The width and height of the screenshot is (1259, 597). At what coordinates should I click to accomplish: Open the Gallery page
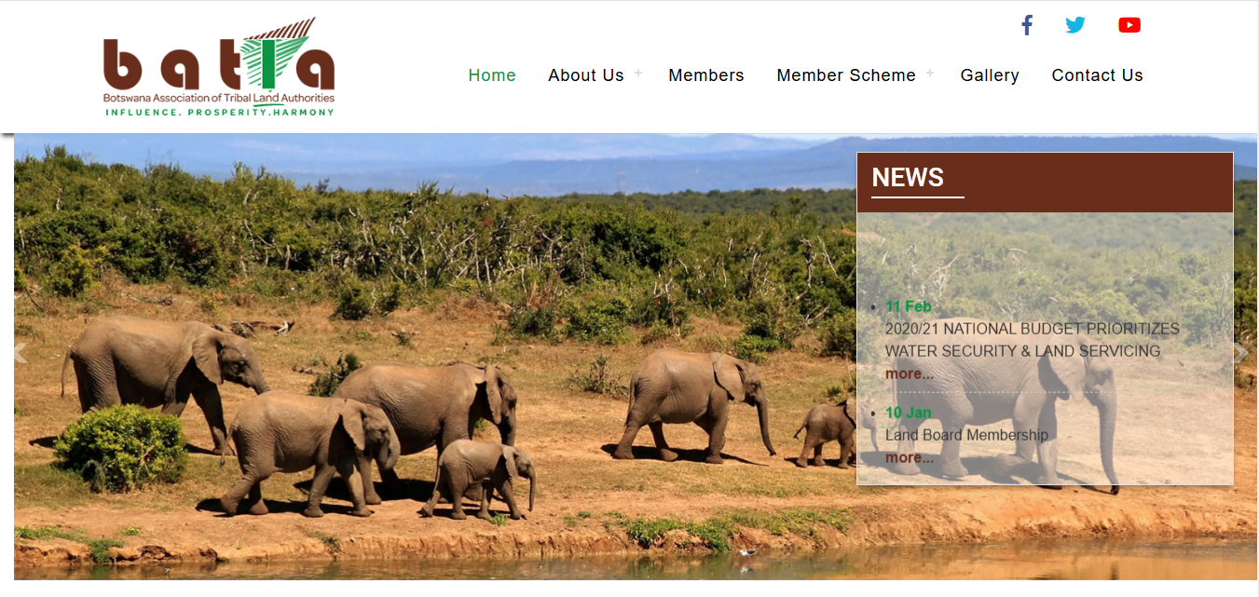point(990,75)
